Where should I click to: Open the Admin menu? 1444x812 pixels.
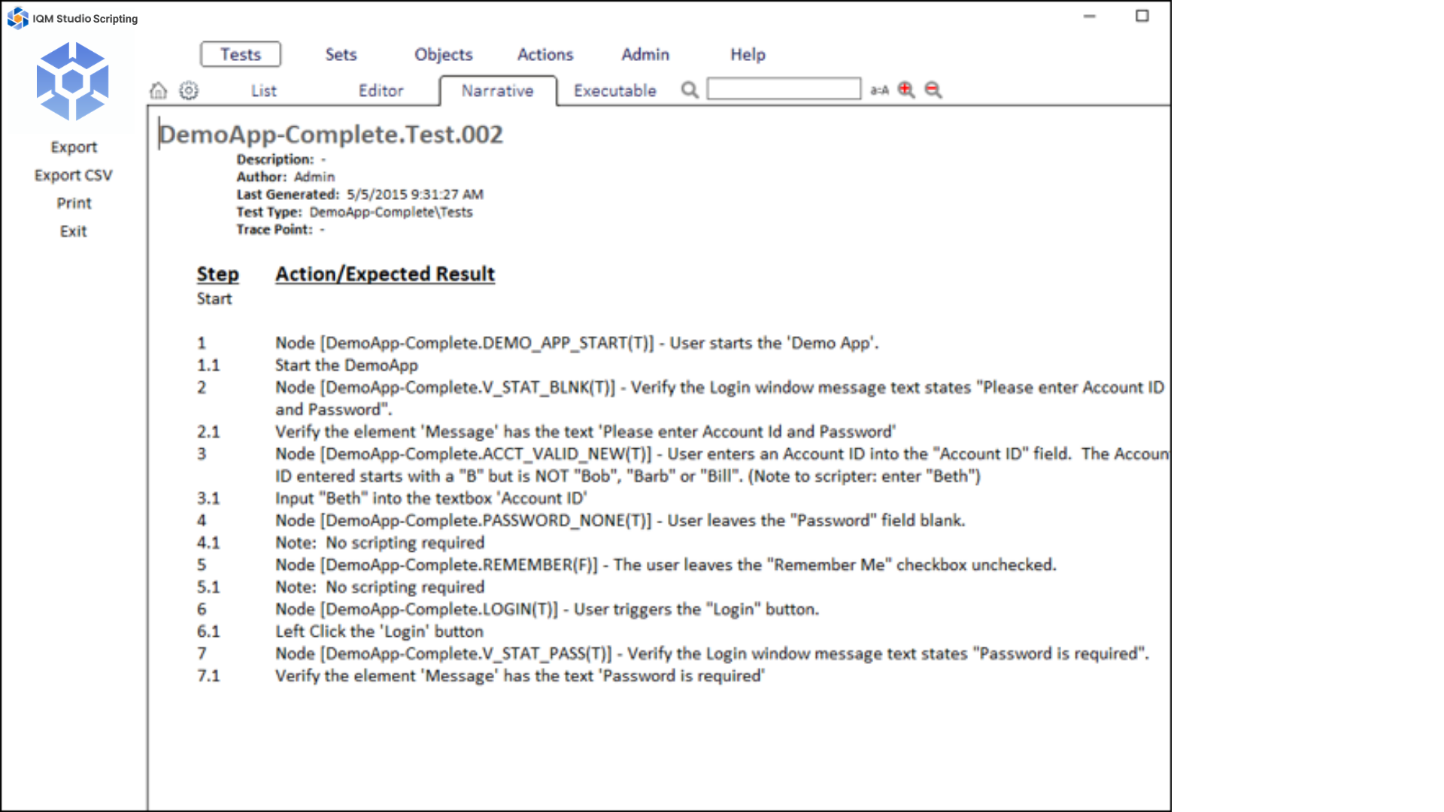[x=645, y=54]
